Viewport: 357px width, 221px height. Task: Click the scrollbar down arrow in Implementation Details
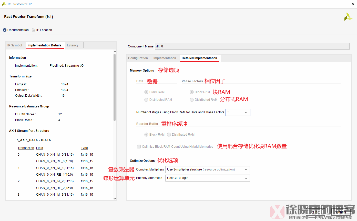[x=115, y=198]
